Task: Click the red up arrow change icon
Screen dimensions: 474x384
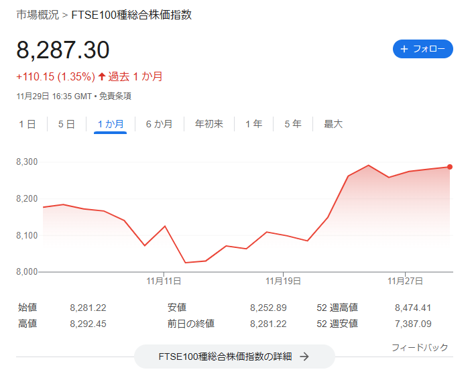Action: point(102,76)
